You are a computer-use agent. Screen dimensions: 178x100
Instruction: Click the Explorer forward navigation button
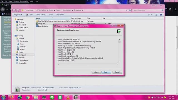click(x=18, y=10)
